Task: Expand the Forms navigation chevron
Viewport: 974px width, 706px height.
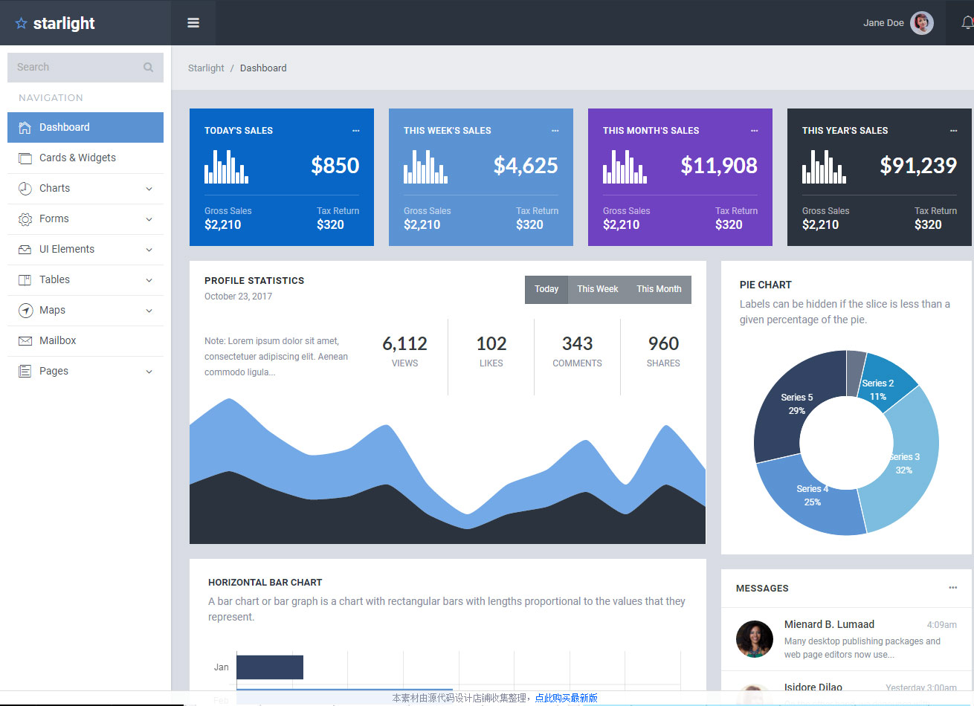Action: (x=149, y=219)
